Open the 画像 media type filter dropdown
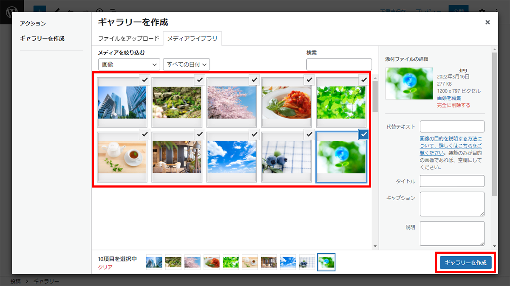The width and height of the screenshot is (510, 286). (129, 64)
